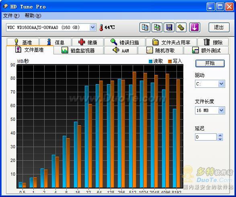236x197 pixels.
Task: Switch to the 擦除 erase tab
Action: (x=213, y=42)
